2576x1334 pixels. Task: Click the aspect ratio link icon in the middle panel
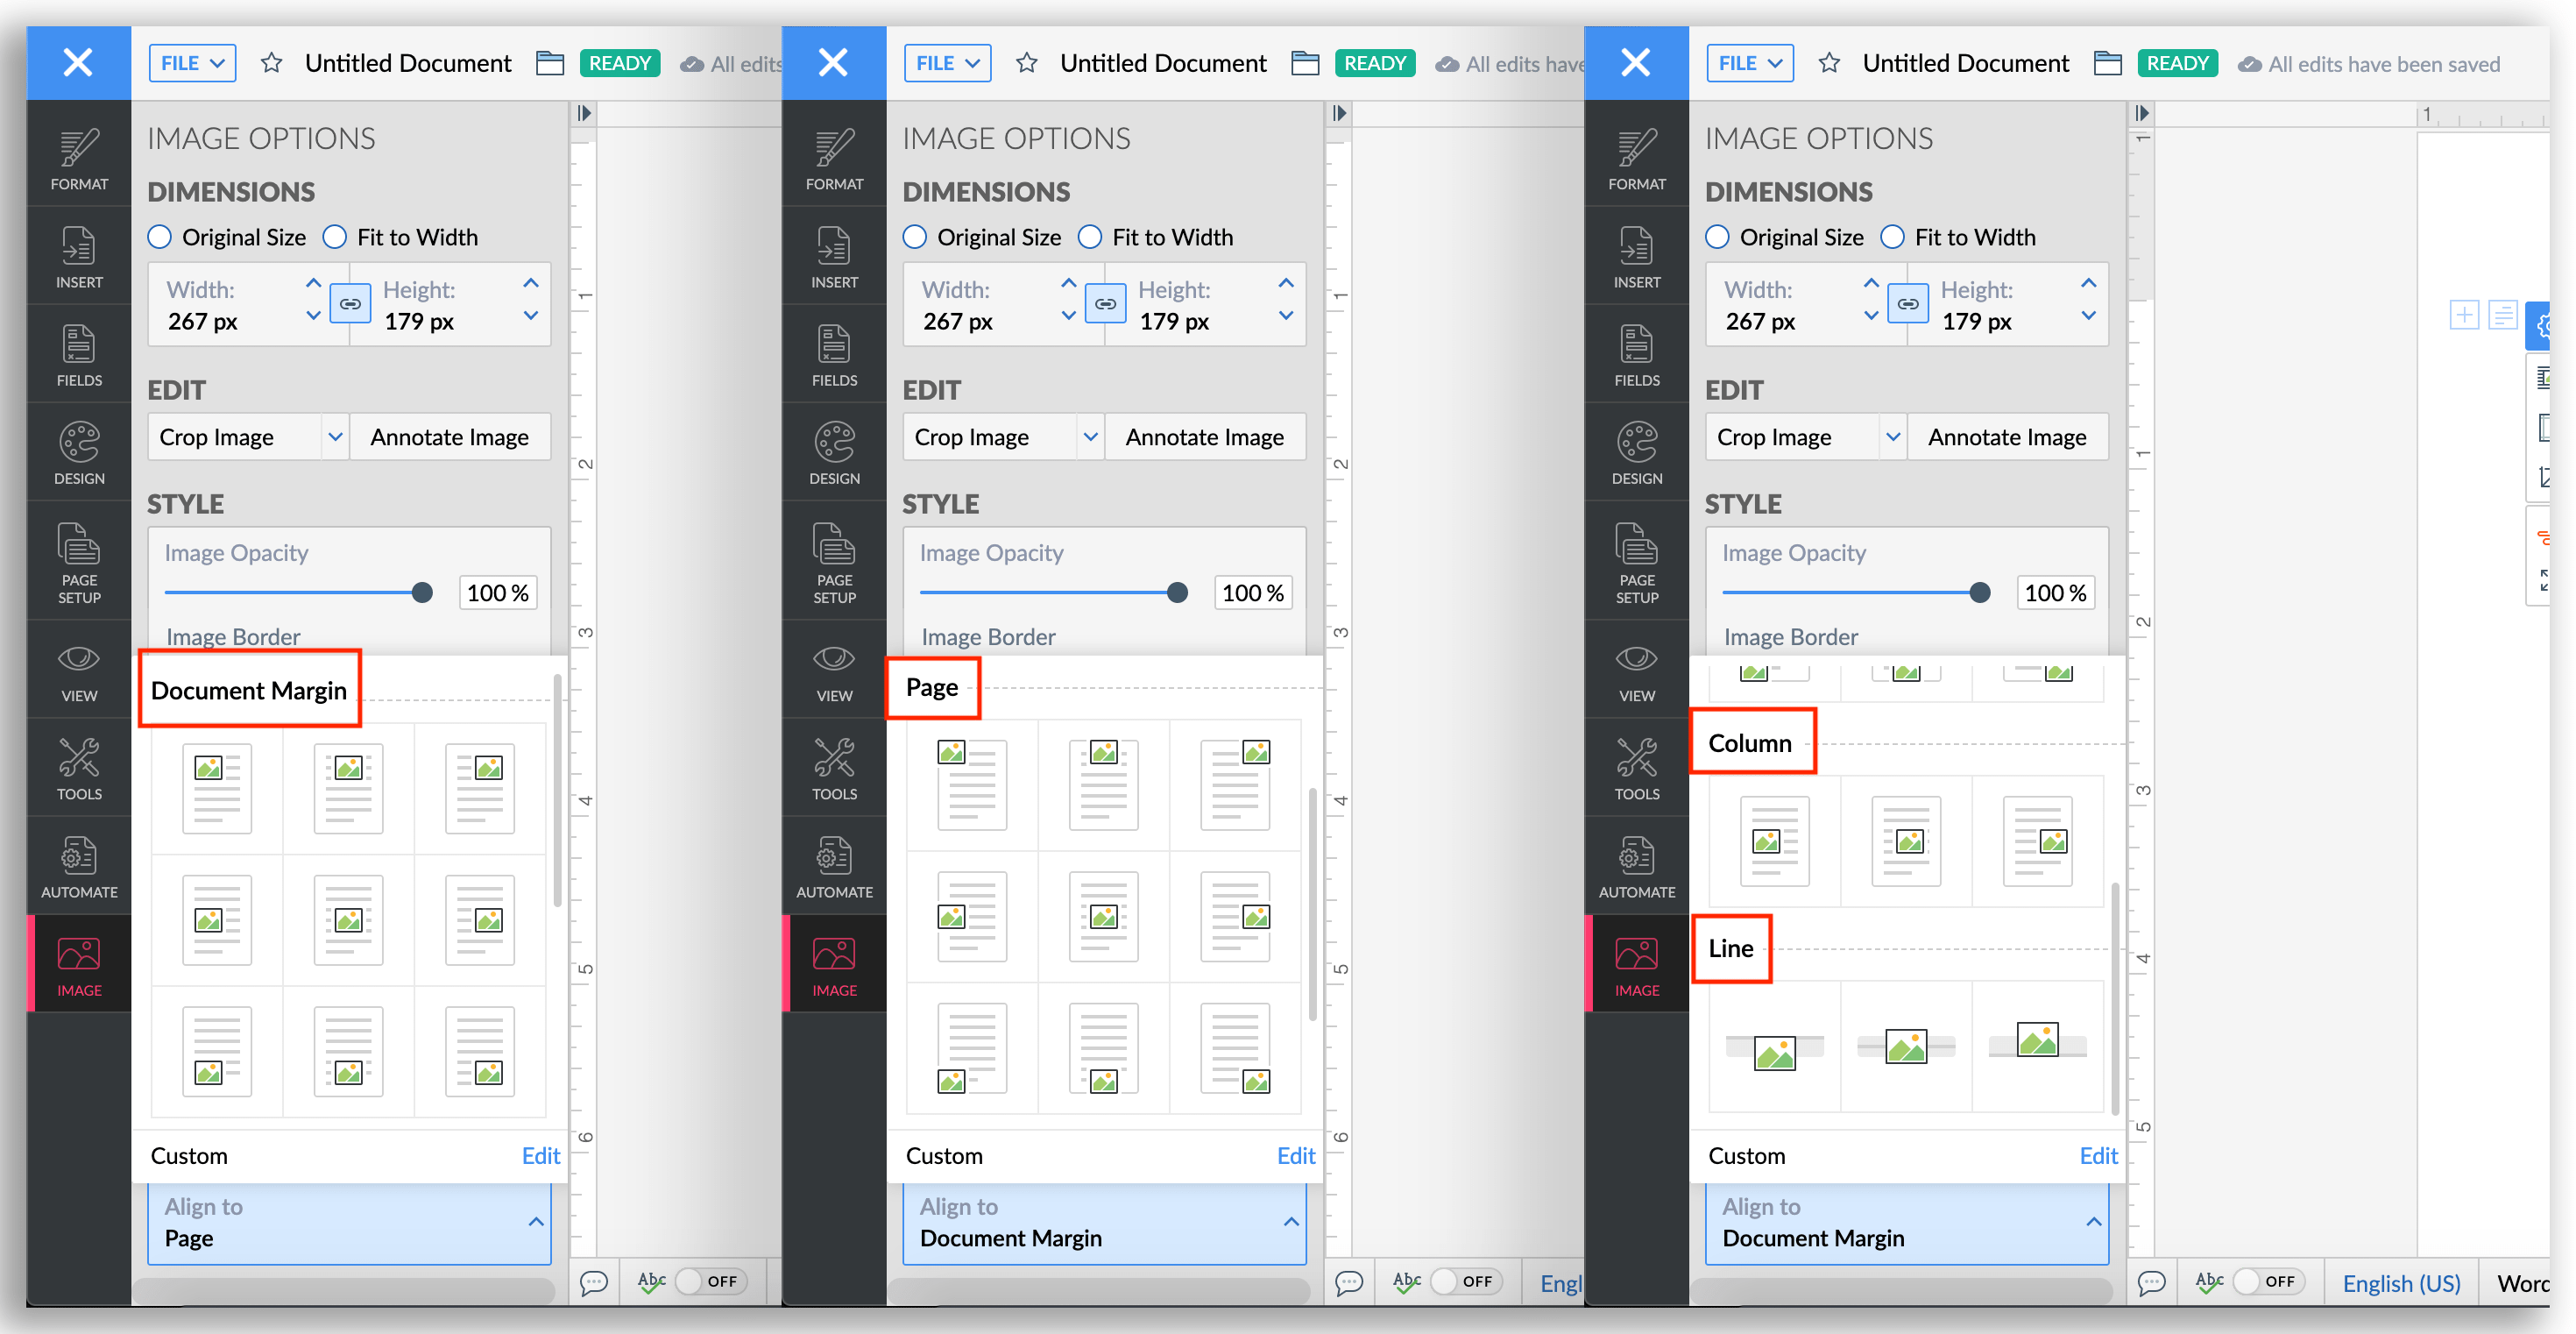pyautogui.click(x=1105, y=304)
